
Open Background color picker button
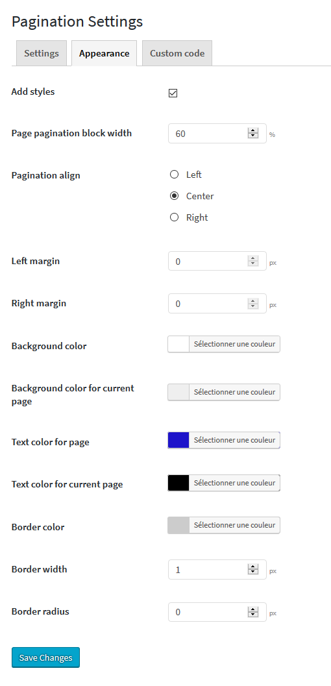click(x=234, y=344)
